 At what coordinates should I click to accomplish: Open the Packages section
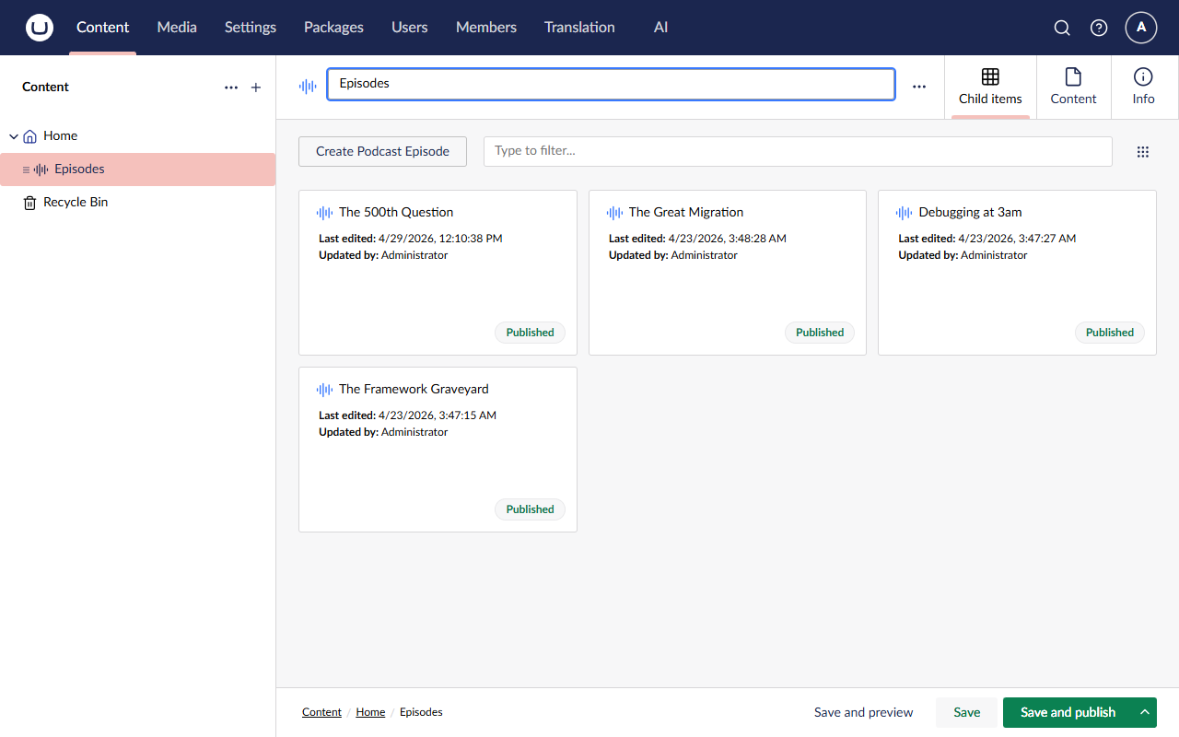click(333, 28)
